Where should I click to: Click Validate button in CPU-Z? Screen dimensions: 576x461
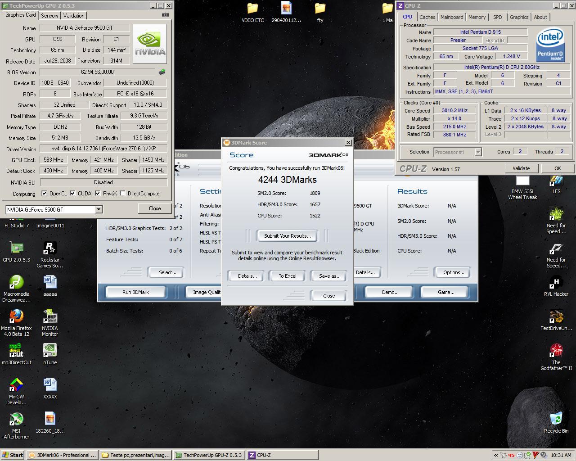(x=521, y=168)
